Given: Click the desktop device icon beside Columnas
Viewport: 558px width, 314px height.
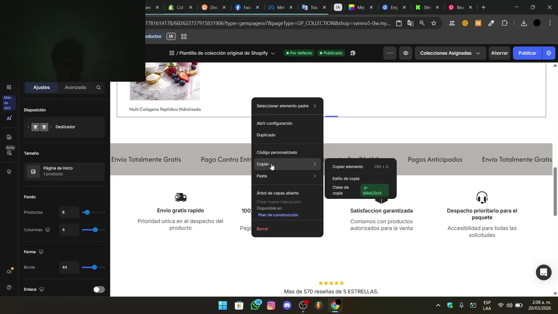Looking at the screenshot, I should click(48, 230).
